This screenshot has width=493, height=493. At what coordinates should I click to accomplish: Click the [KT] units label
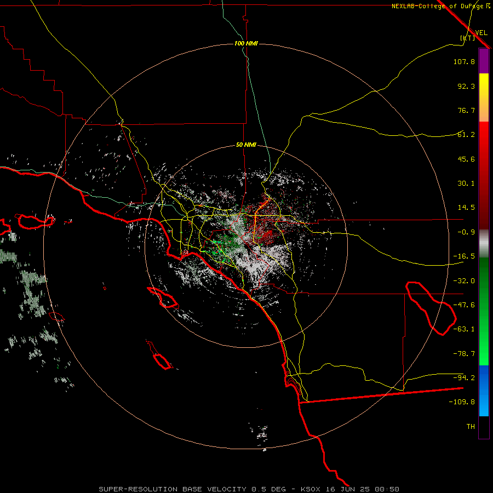click(468, 38)
